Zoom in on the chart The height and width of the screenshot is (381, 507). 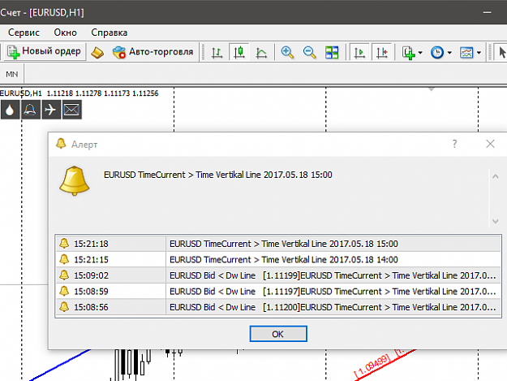287,52
